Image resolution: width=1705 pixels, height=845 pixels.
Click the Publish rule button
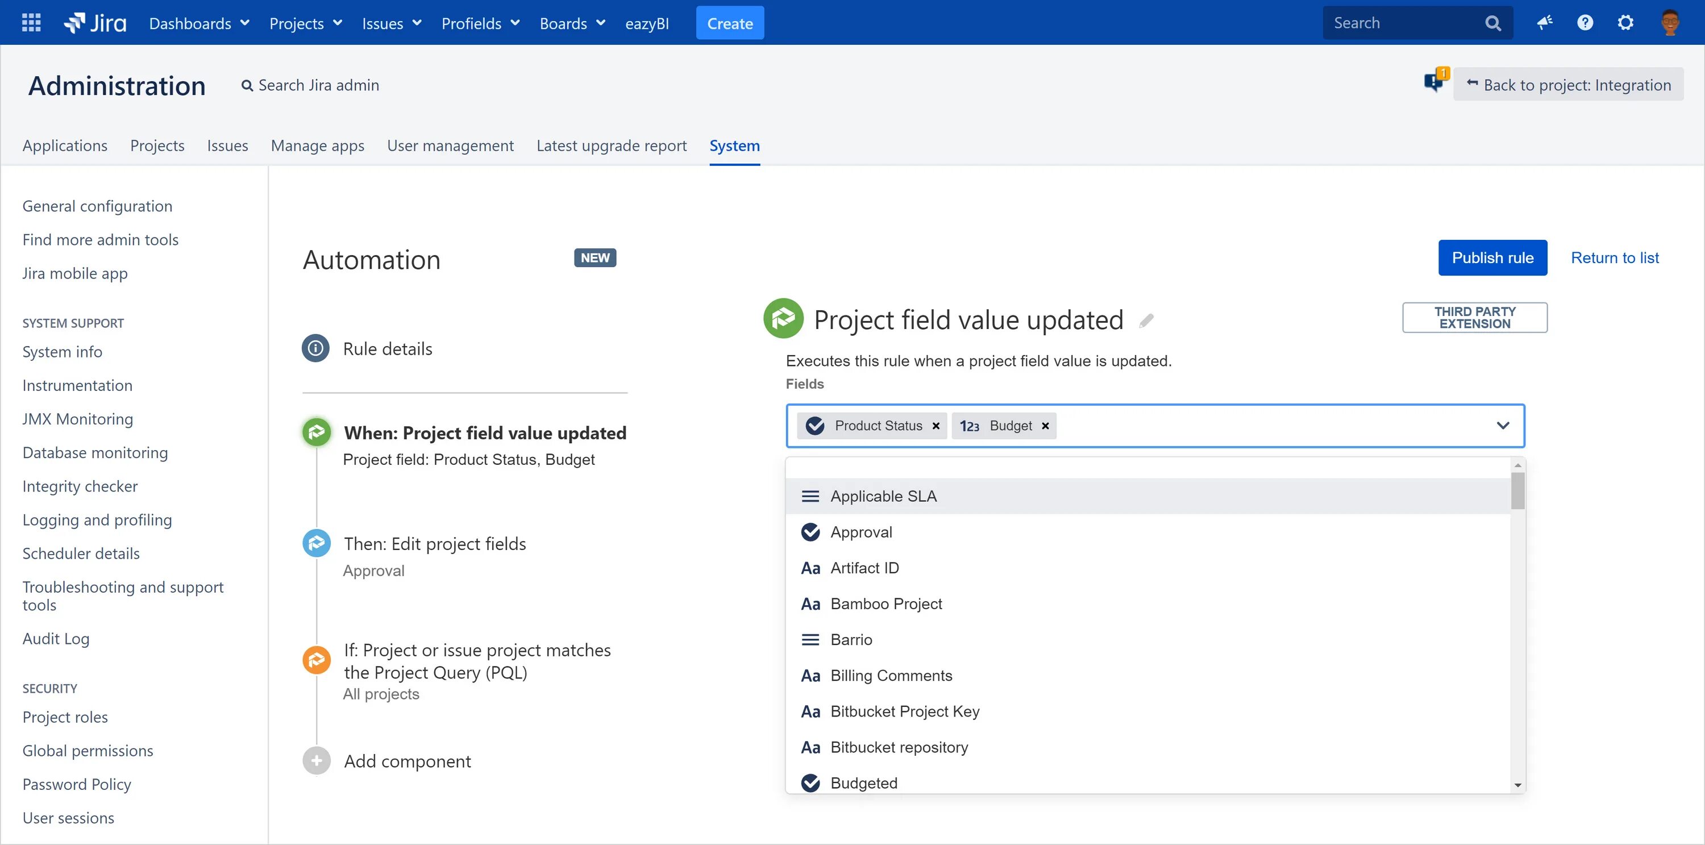[1492, 257]
